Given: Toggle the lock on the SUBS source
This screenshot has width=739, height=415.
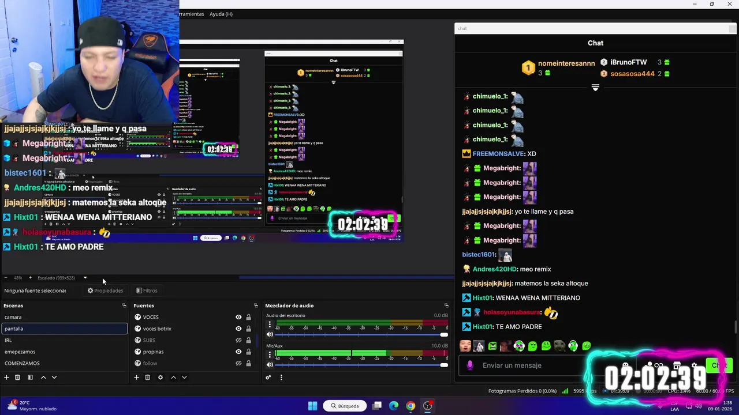Looking at the screenshot, I should (249, 340).
